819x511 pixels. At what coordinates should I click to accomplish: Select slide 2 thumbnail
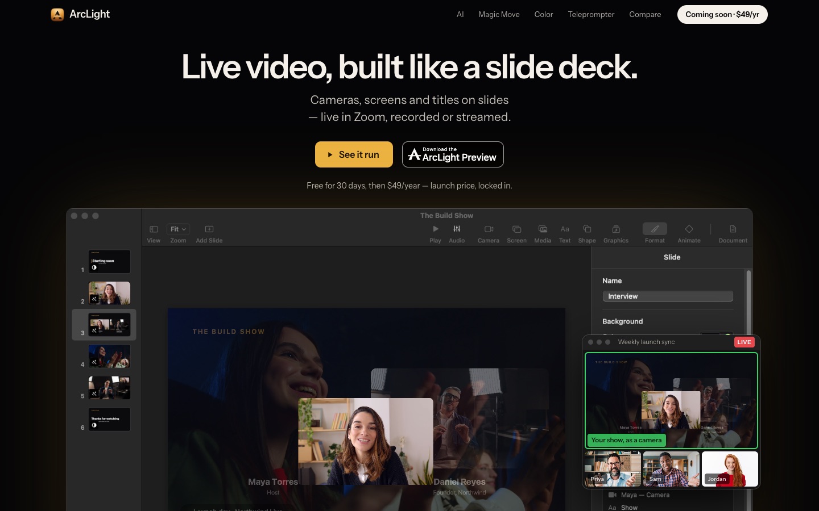click(109, 293)
